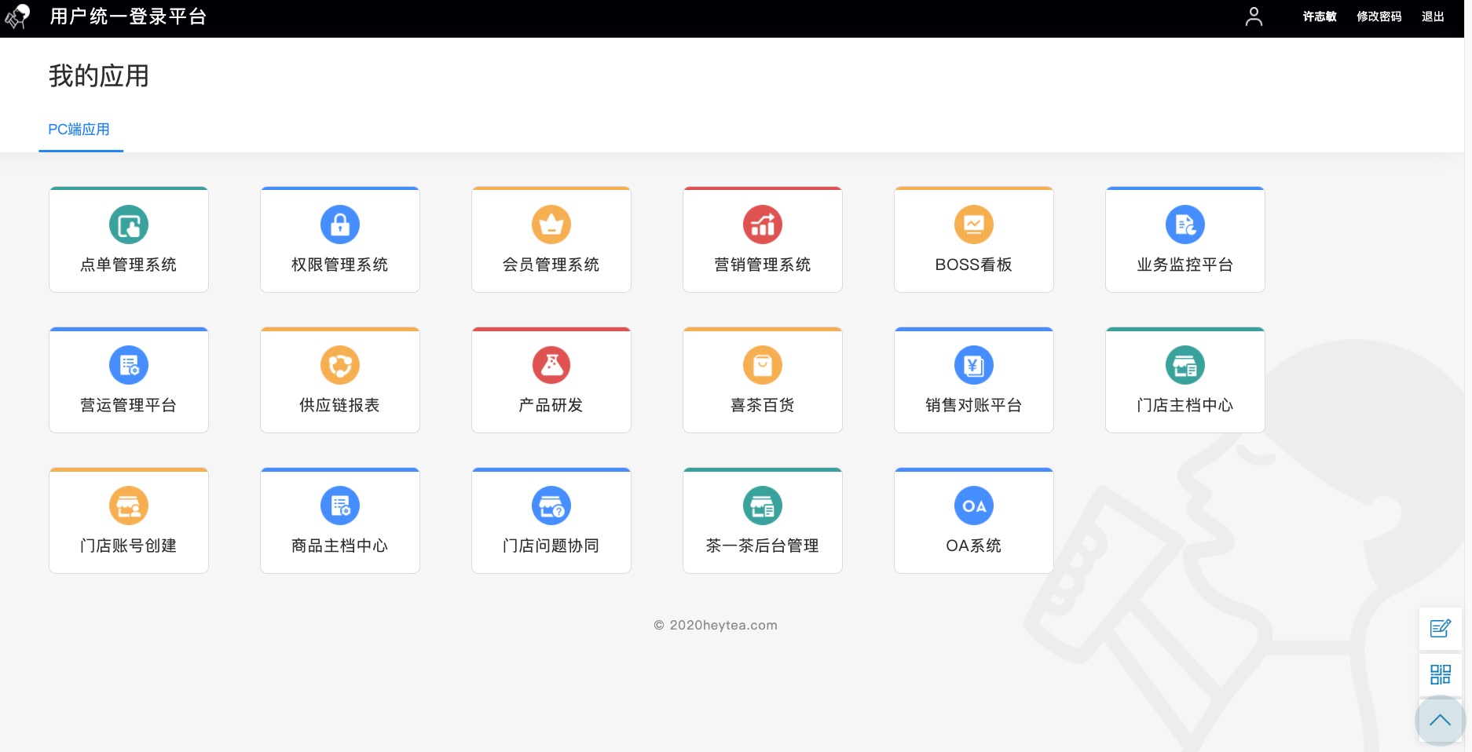Click the 茶一茶后台管理 label
This screenshot has height=752, width=1472.
763,546
